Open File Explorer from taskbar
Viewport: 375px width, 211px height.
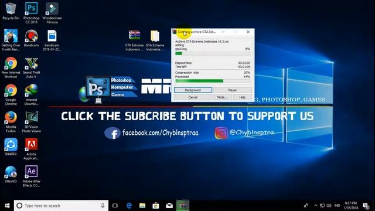pyautogui.click(x=142, y=206)
